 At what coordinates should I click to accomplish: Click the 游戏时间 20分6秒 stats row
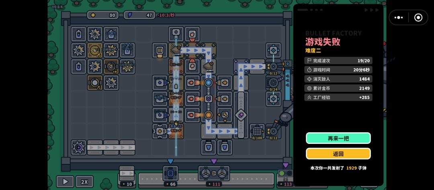(338, 70)
